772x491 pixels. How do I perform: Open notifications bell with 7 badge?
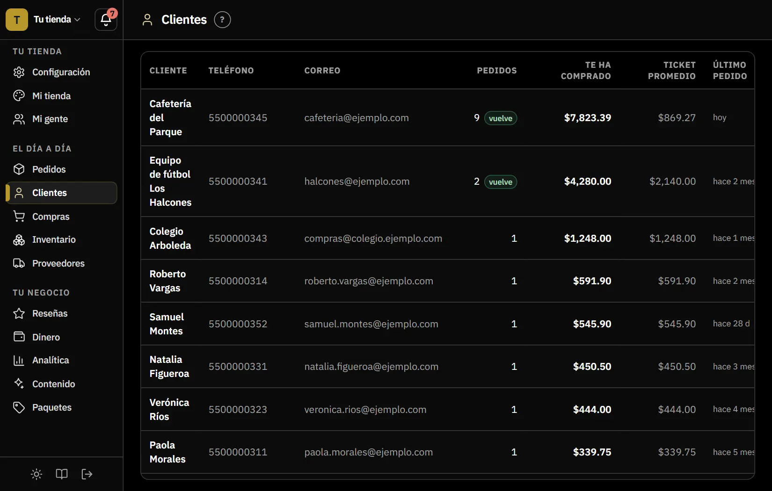pos(106,20)
